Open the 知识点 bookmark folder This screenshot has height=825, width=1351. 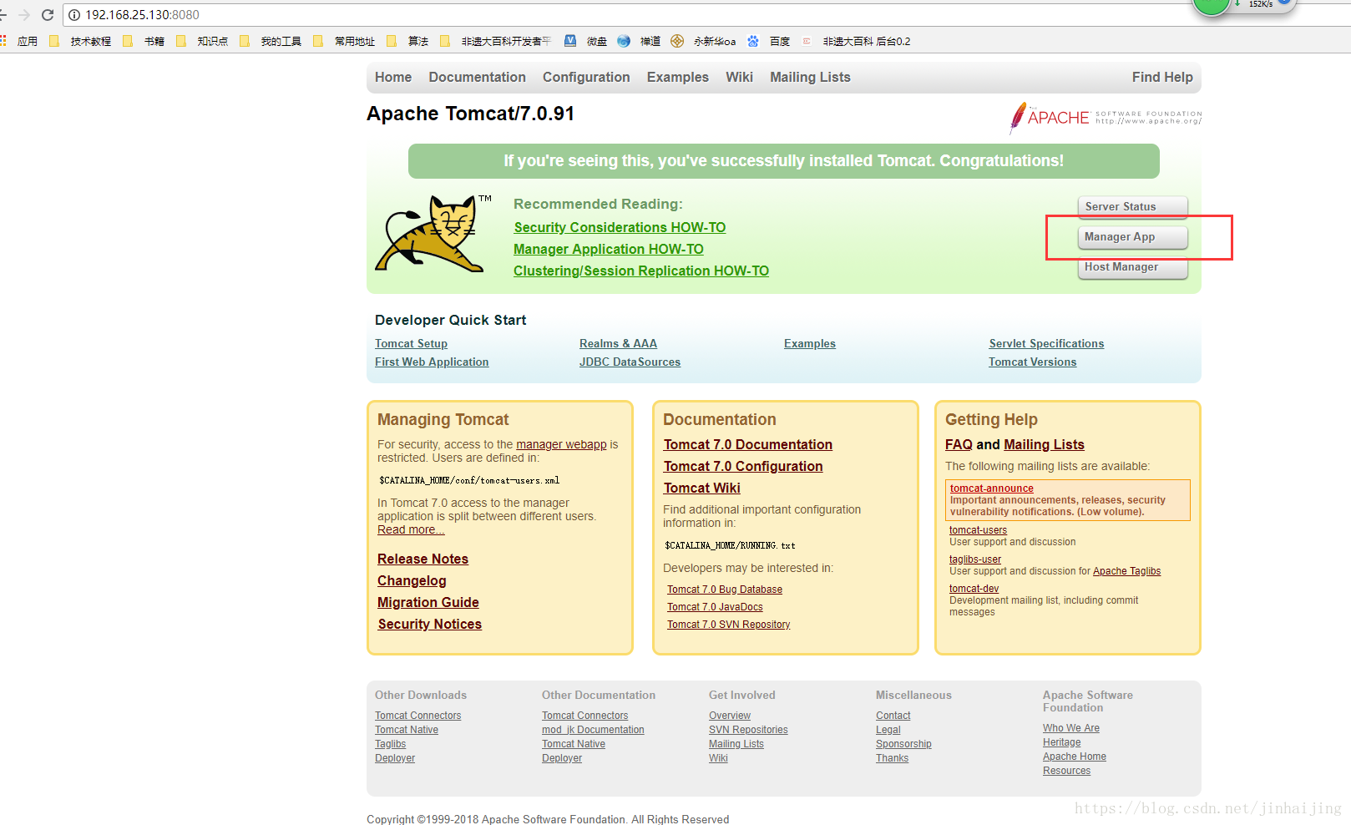tap(203, 41)
